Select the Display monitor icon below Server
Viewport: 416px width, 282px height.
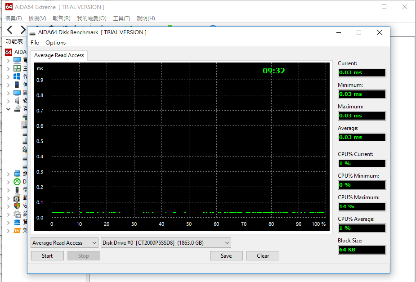point(17,93)
